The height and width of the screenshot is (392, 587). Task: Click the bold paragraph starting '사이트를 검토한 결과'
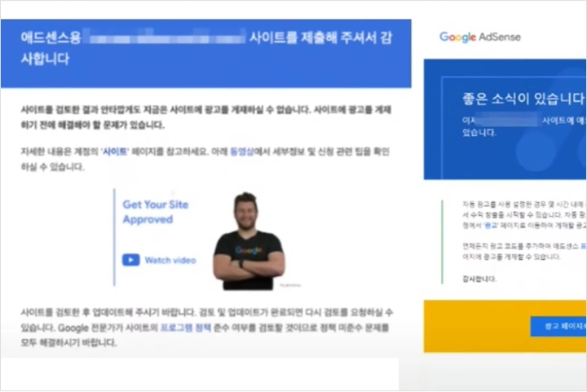pos(206,117)
